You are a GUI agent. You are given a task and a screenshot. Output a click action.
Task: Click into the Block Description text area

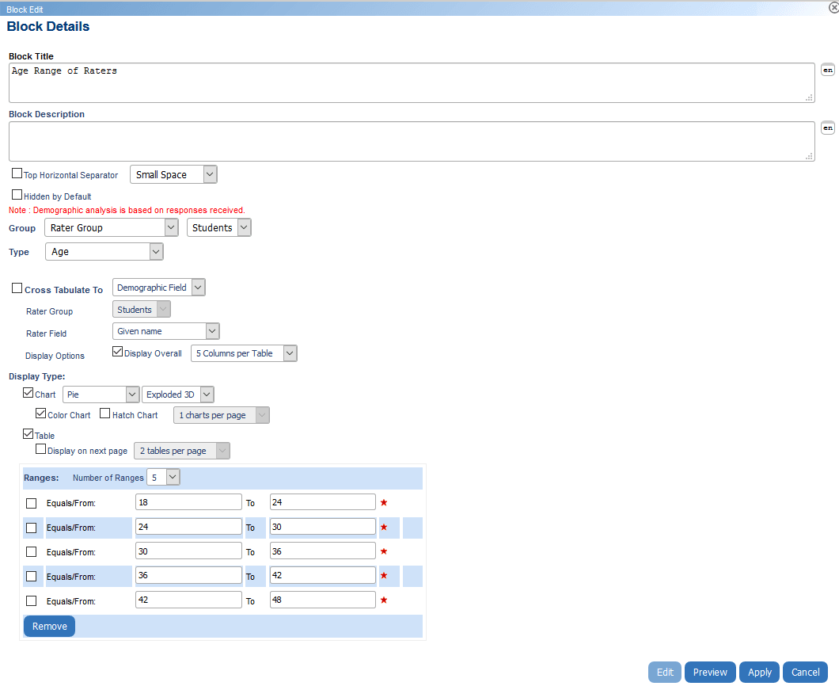[412, 141]
